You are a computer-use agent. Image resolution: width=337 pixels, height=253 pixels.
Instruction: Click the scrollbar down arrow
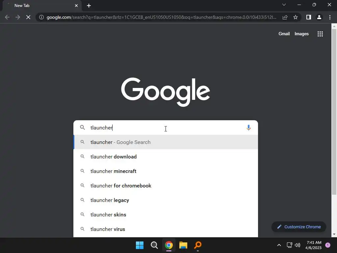334,234
